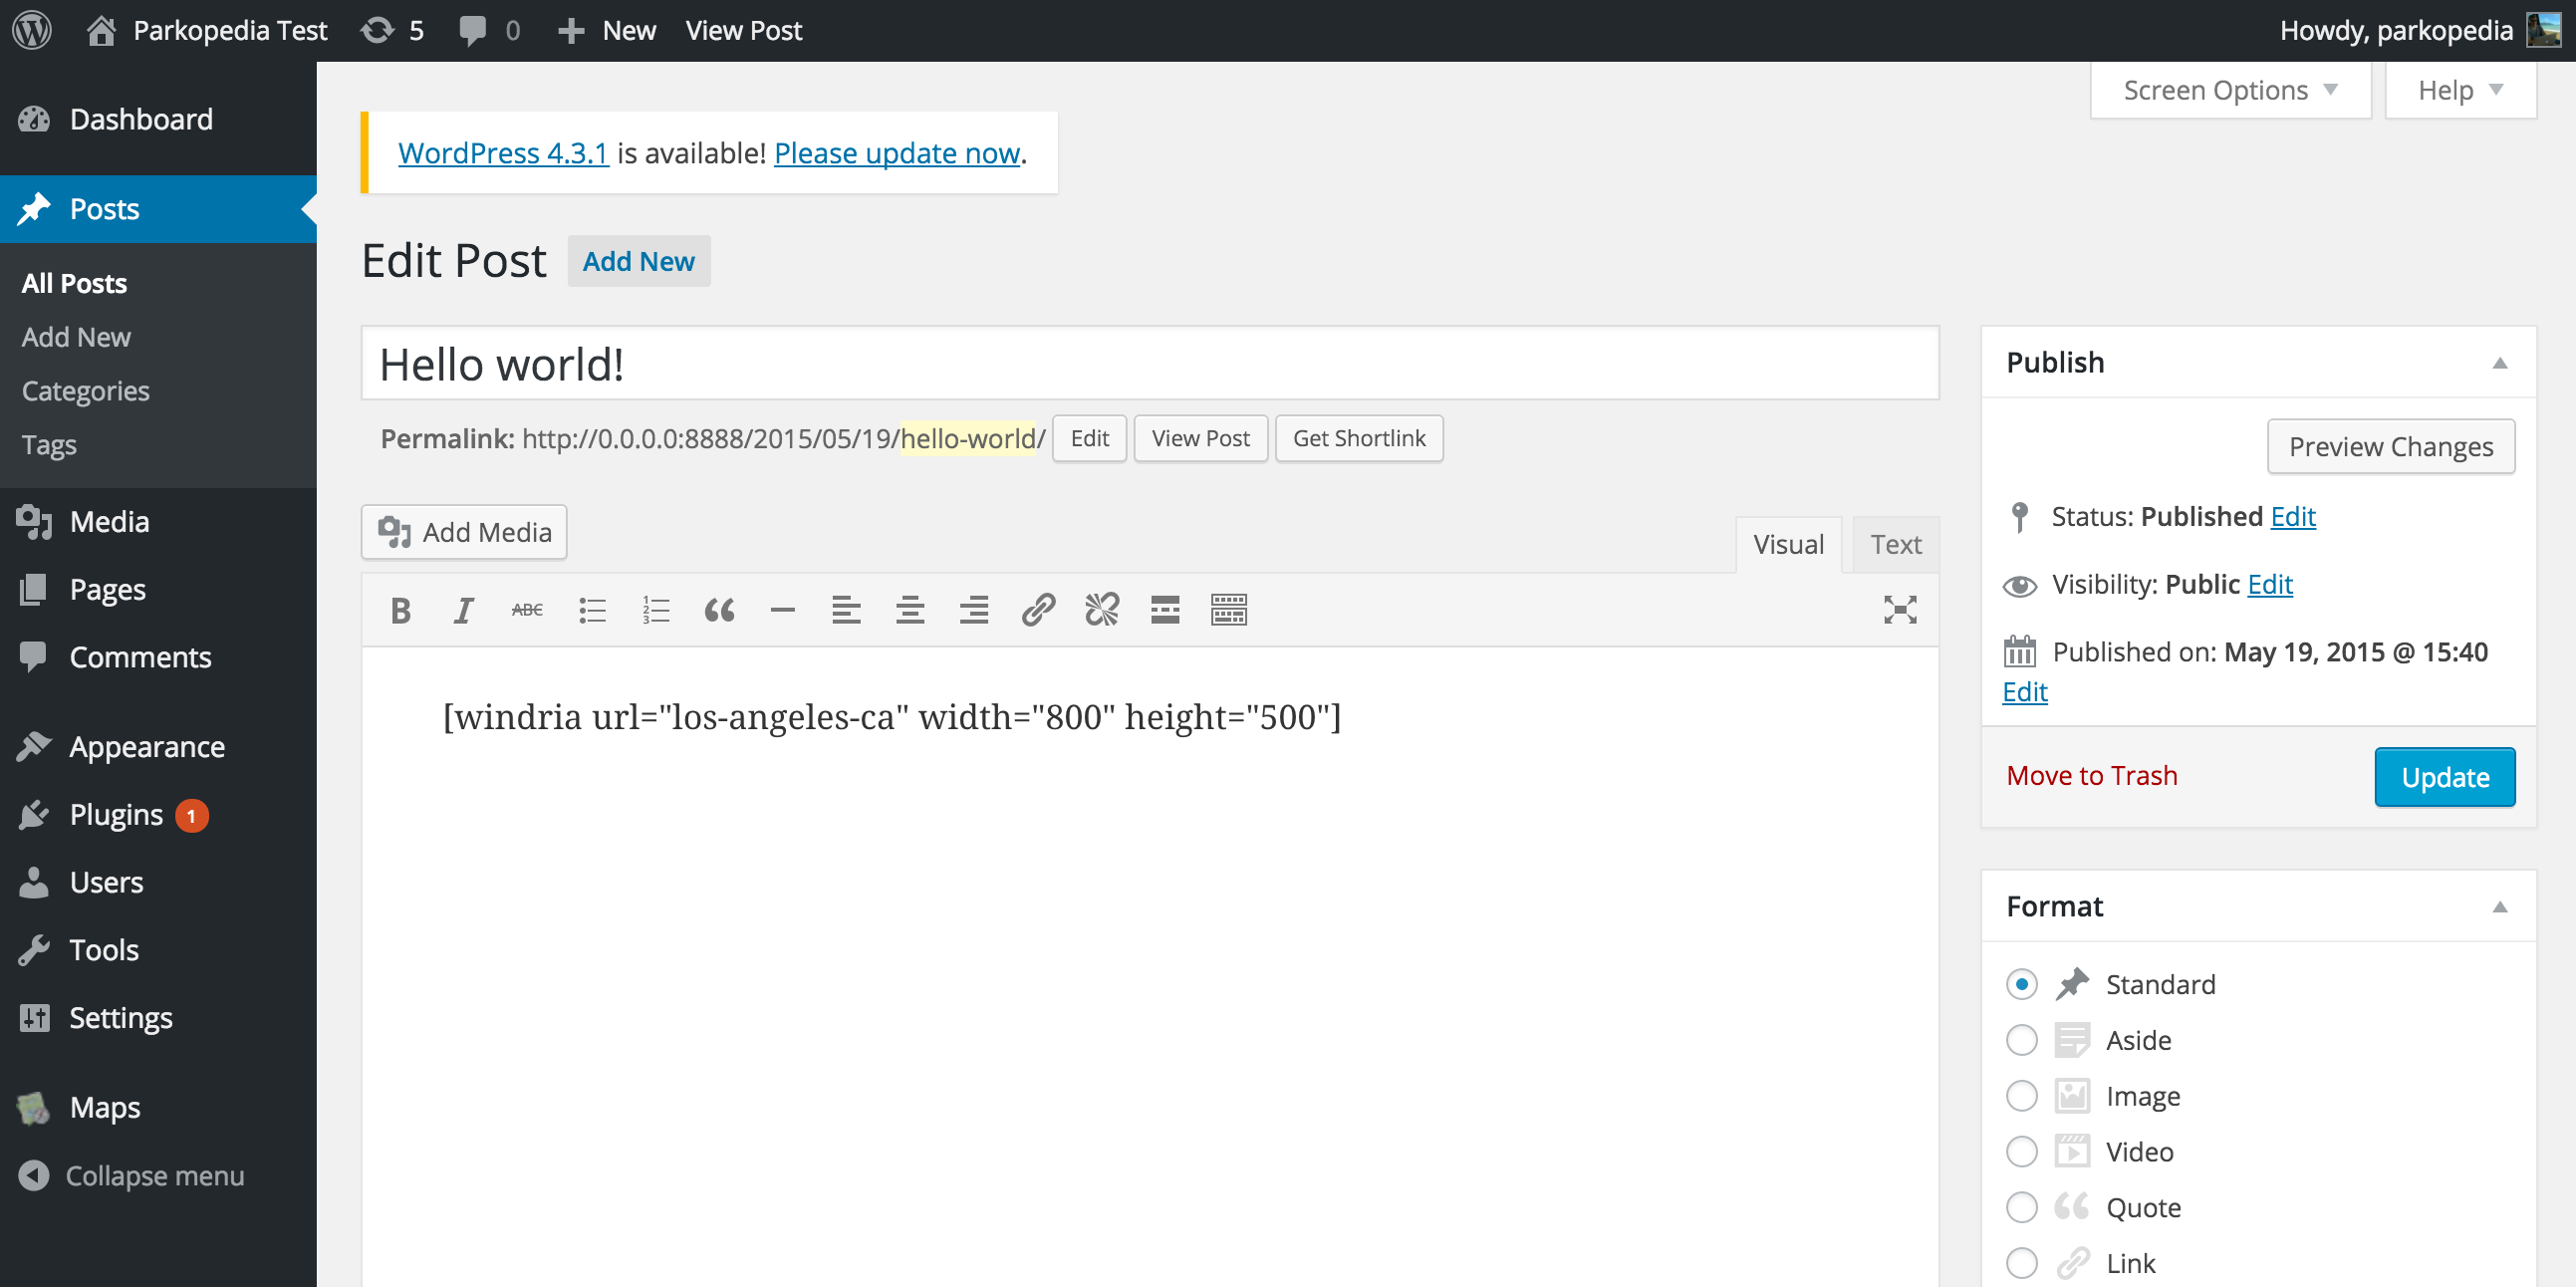Click the WordPress logo in admin bar
This screenshot has width=2576, height=1287.
pos(32,30)
